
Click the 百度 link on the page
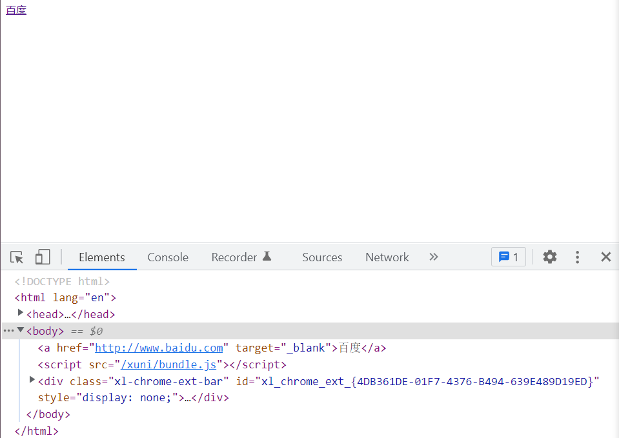tap(16, 10)
